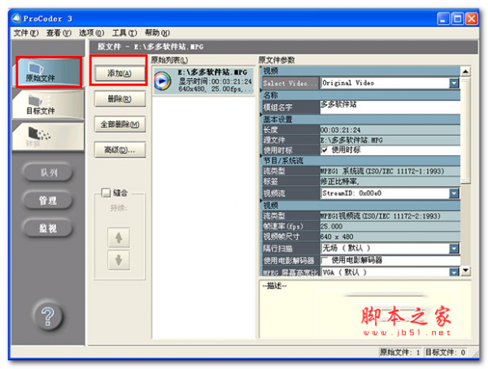Click the 添加(A) add button
This screenshot has height=369, width=488.
(x=120, y=73)
